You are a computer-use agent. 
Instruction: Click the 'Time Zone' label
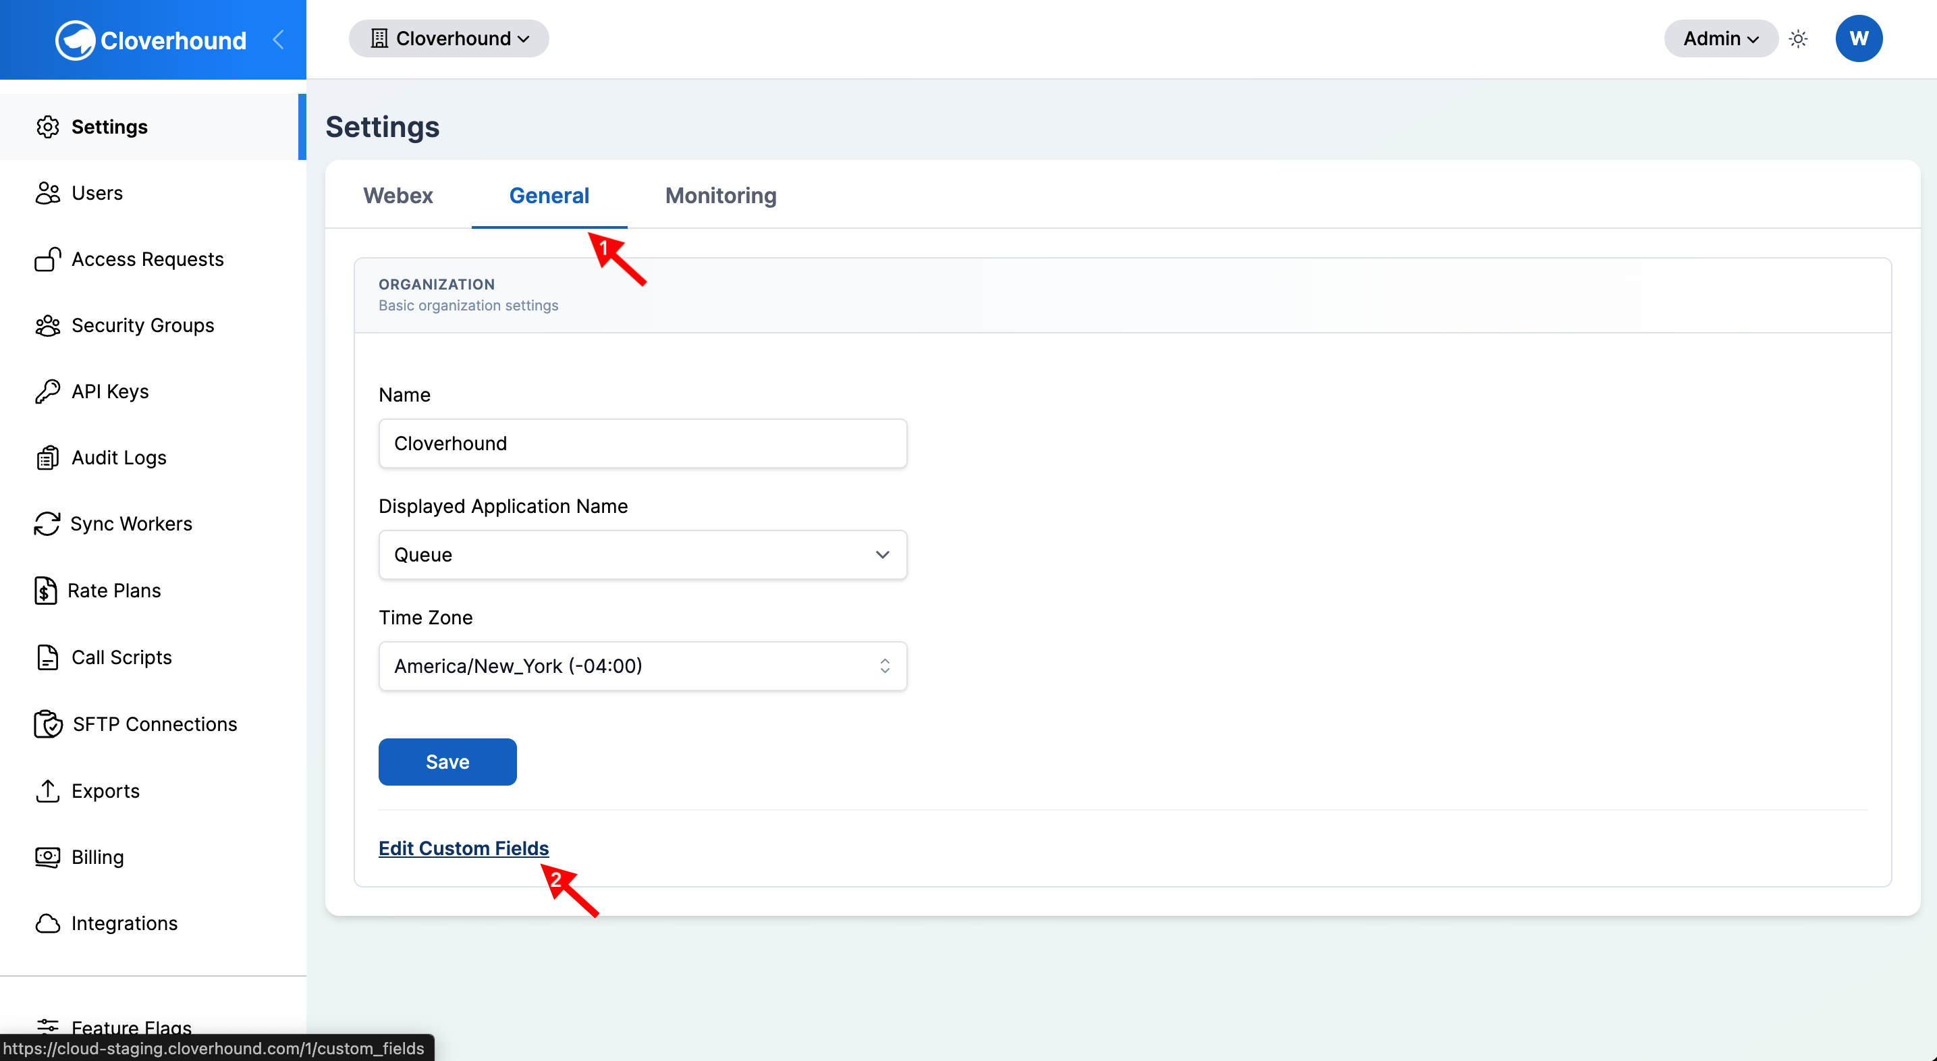(426, 618)
